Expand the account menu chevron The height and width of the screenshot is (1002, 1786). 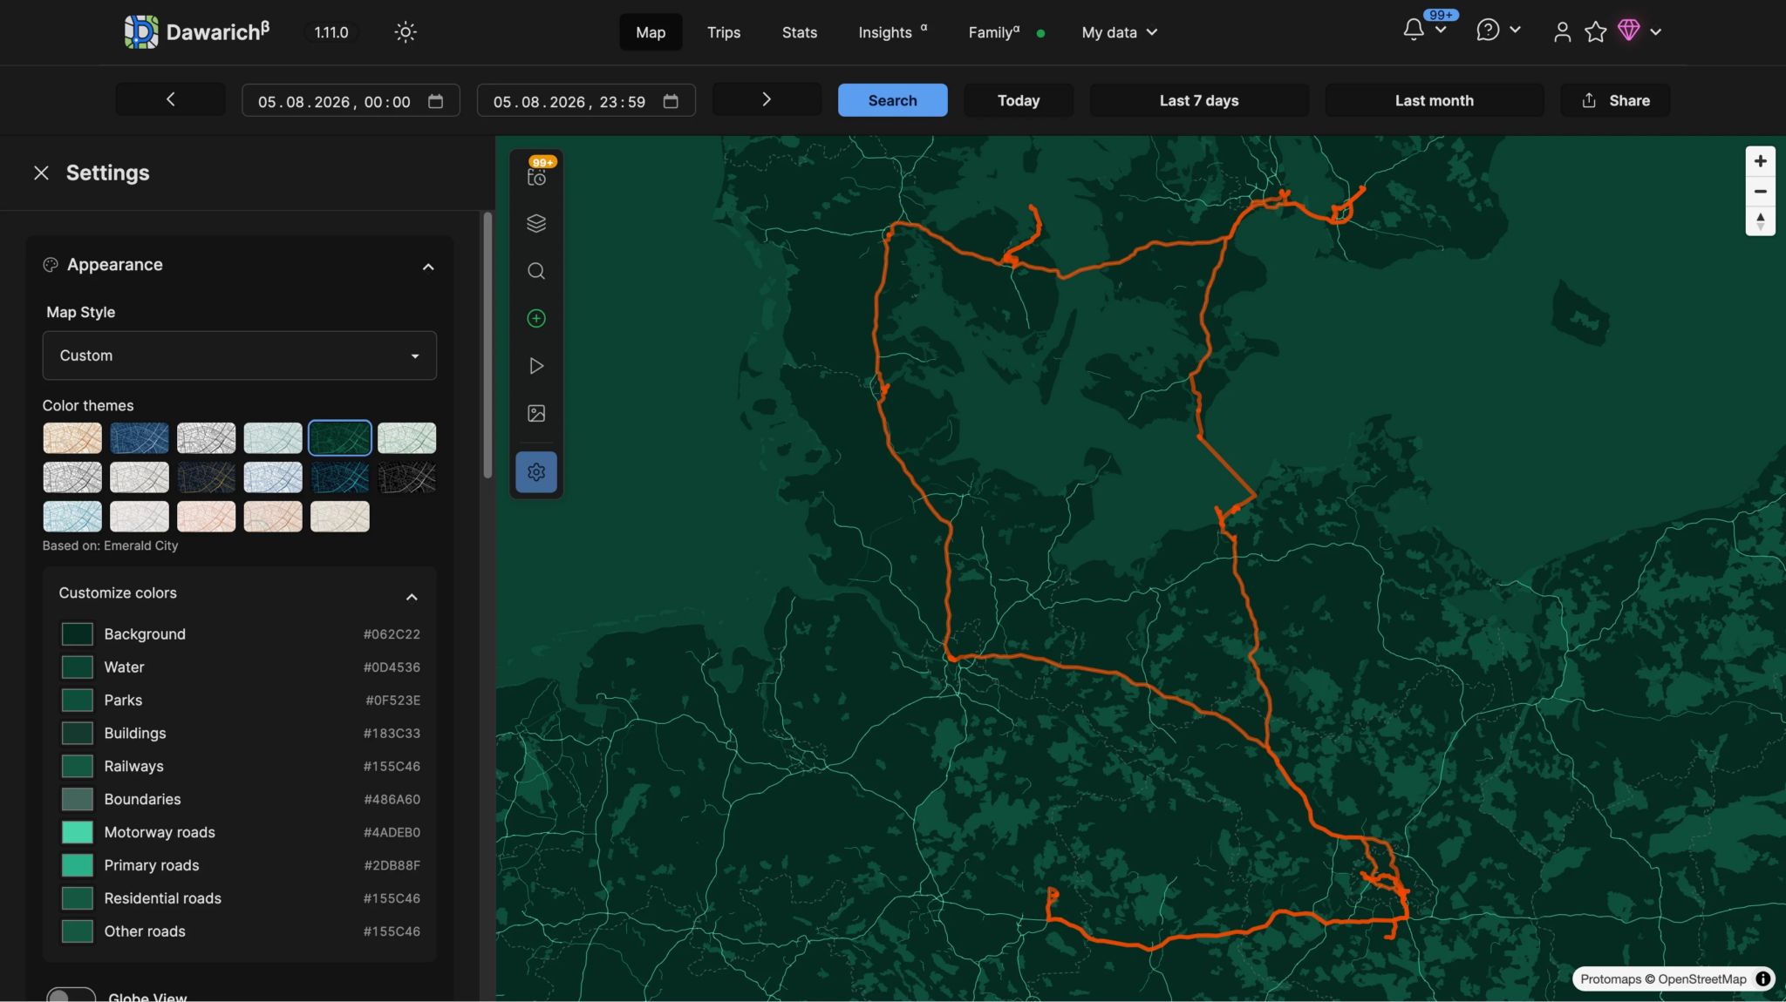click(x=1655, y=32)
